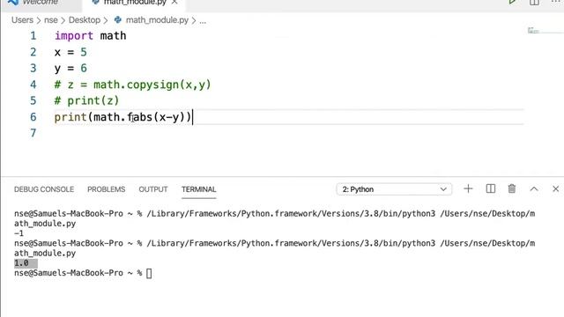Split the terminal with split icon
564x317 pixels.
pyautogui.click(x=491, y=188)
